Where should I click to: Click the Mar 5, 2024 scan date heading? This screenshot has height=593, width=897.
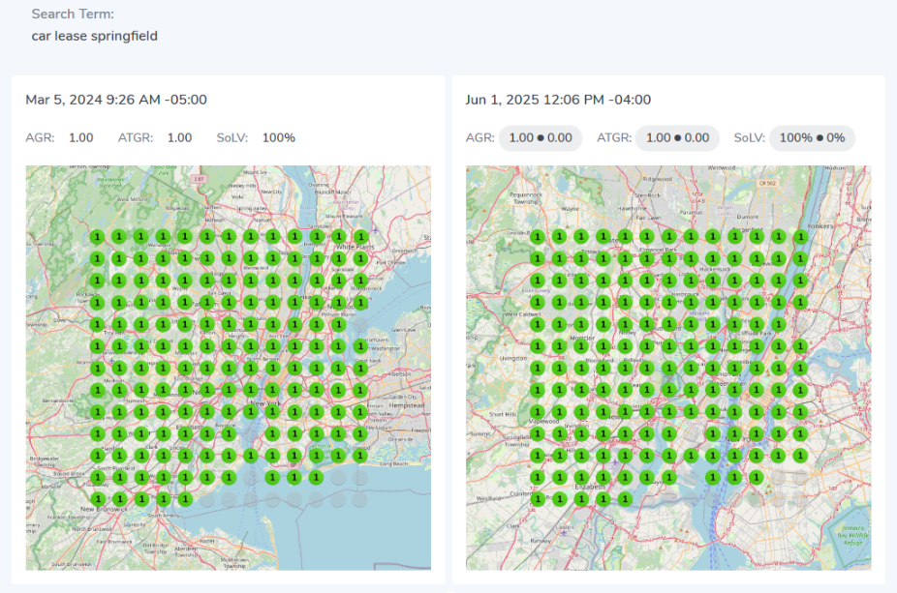(x=115, y=100)
